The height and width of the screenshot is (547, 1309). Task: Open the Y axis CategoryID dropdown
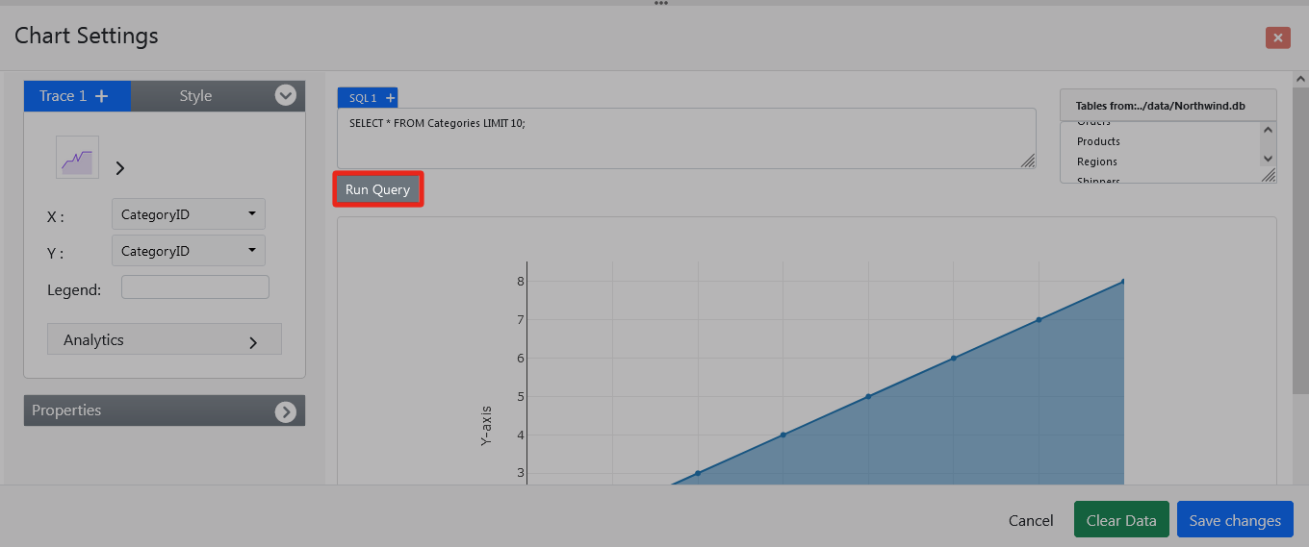189,251
